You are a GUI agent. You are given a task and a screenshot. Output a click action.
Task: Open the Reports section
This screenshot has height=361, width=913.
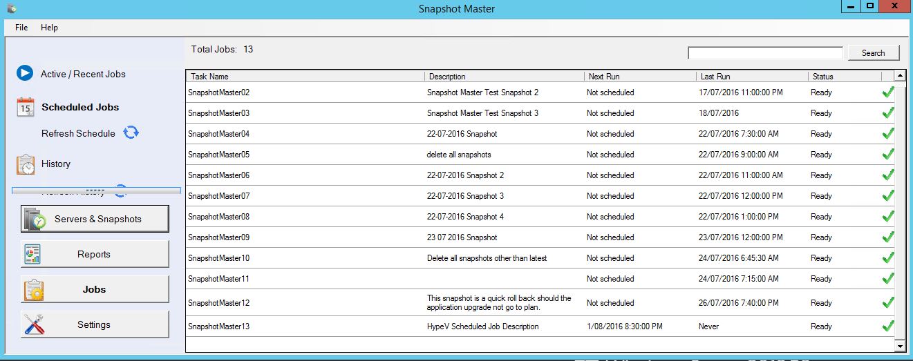(95, 254)
